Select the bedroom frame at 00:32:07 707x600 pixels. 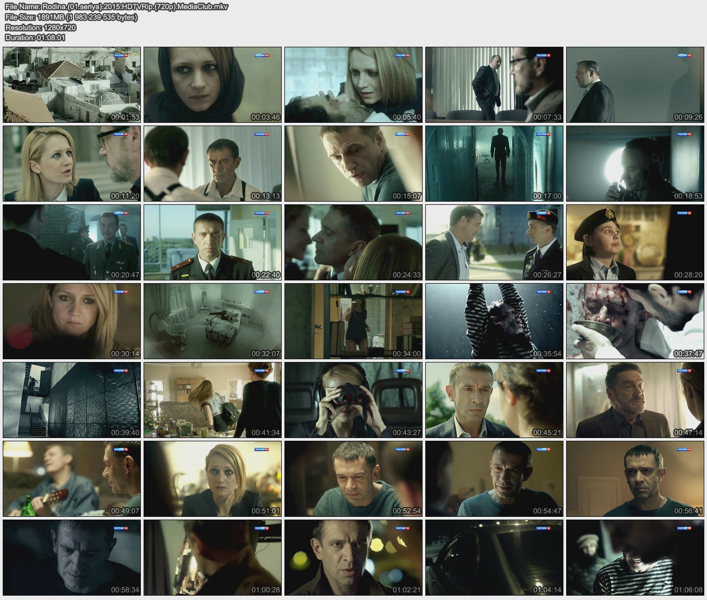[213, 321]
